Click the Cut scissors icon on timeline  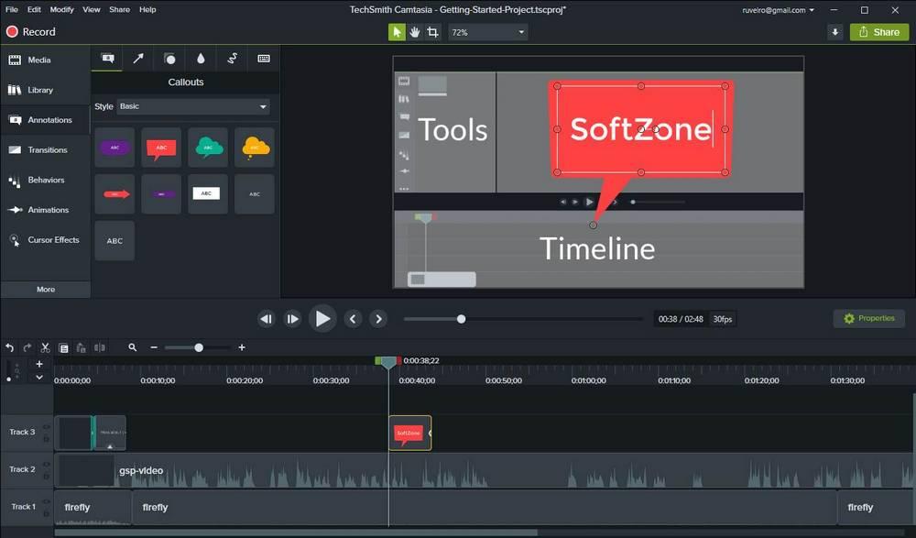(x=45, y=347)
